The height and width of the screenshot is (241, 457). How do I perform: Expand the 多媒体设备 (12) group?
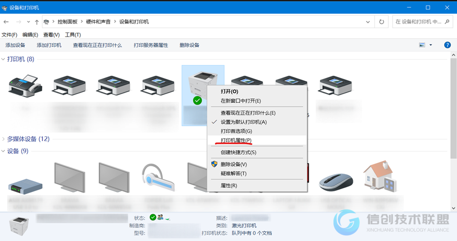click(x=3, y=139)
